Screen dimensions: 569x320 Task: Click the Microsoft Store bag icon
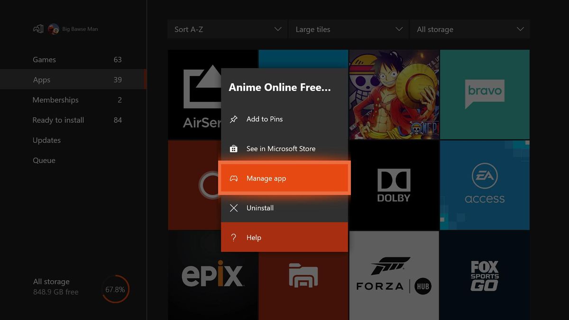coord(233,148)
